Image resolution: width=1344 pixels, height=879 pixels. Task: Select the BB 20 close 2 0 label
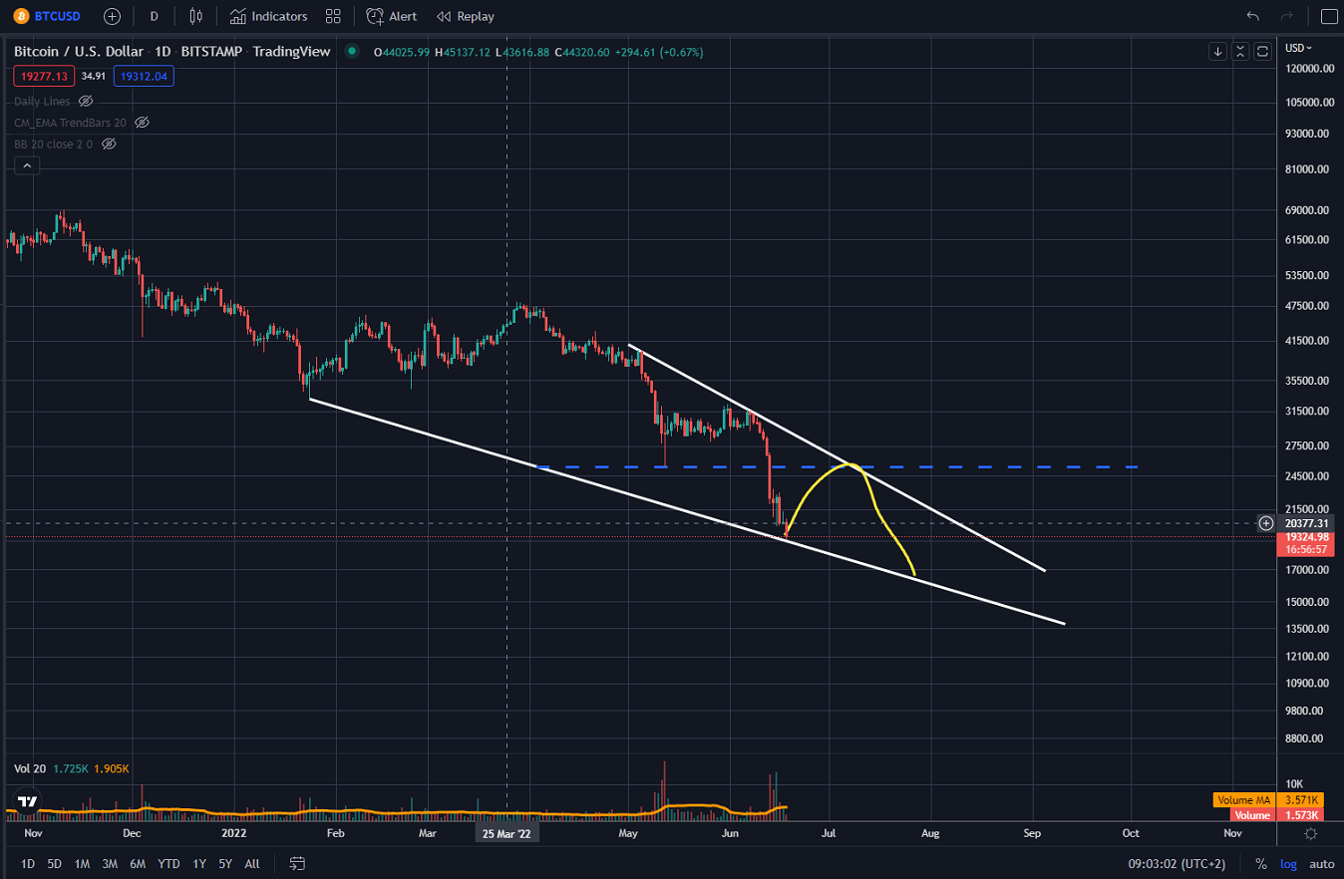(x=53, y=144)
